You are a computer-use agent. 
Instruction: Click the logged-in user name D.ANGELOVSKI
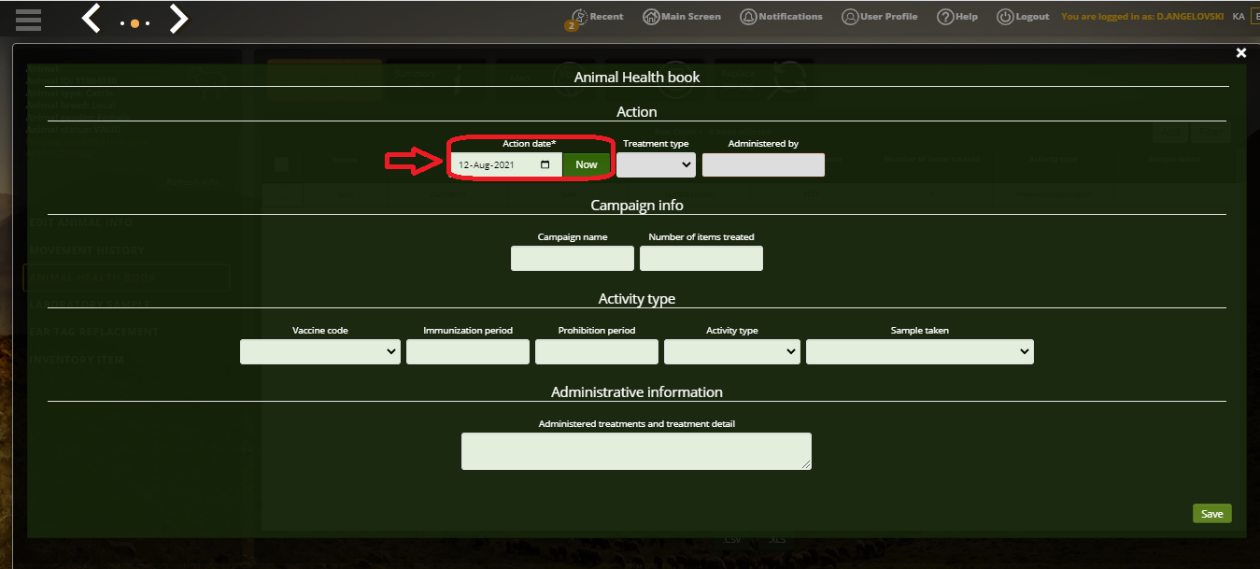[x=1190, y=17]
